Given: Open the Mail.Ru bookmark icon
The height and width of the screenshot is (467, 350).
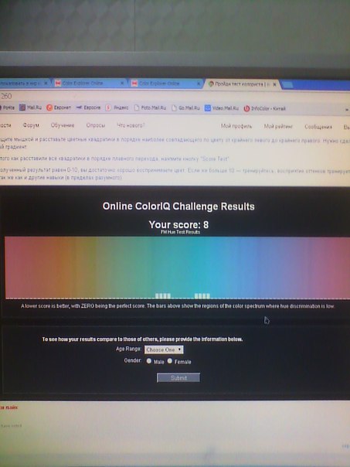Looking at the screenshot, I should pyautogui.click(x=22, y=107).
